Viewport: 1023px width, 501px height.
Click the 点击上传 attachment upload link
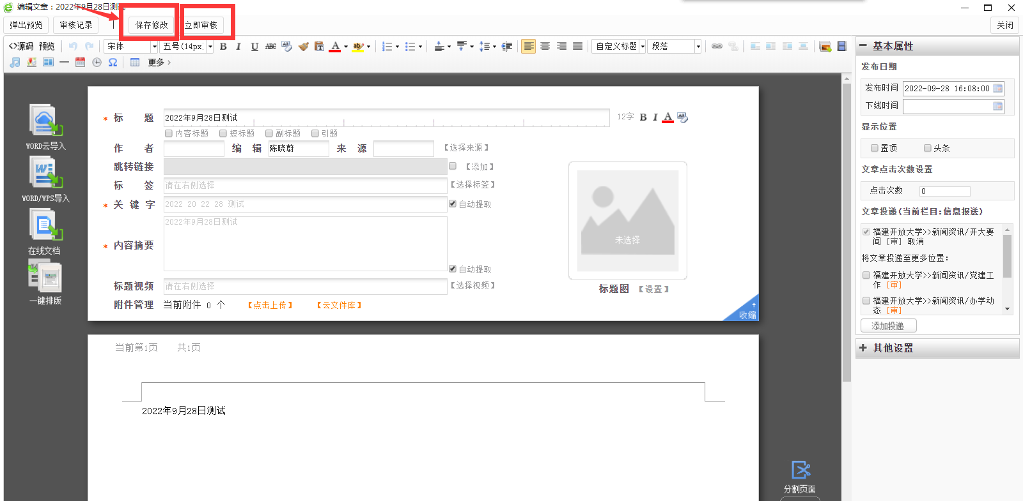click(270, 305)
